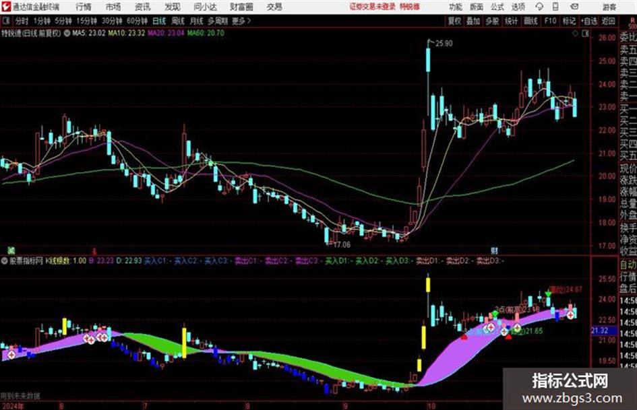Click the mobile phone icon
Image resolution: width=637 pixels, height=410 pixels.
(x=555, y=7)
